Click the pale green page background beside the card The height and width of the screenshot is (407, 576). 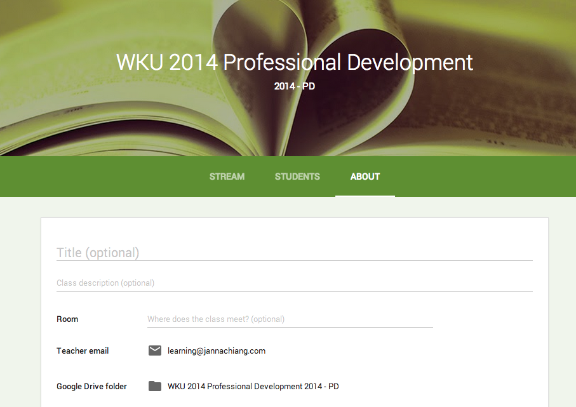pyautogui.click(x=20, y=305)
